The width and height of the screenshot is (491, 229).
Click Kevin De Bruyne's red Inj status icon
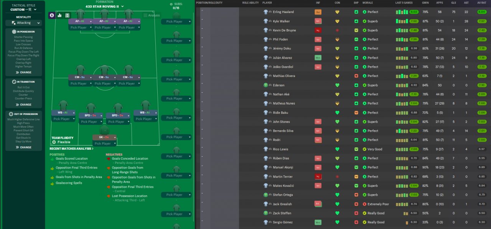click(x=318, y=30)
